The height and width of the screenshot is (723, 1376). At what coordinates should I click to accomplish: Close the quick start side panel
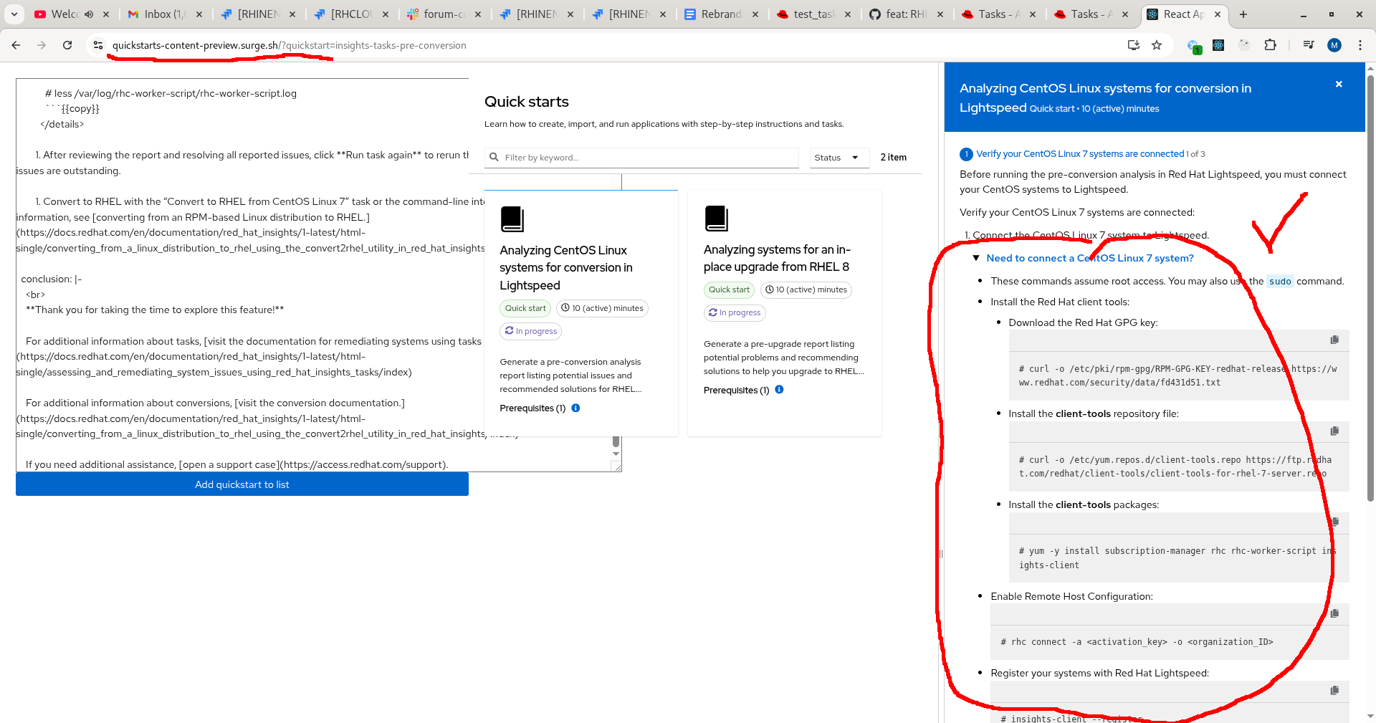[x=1339, y=85]
